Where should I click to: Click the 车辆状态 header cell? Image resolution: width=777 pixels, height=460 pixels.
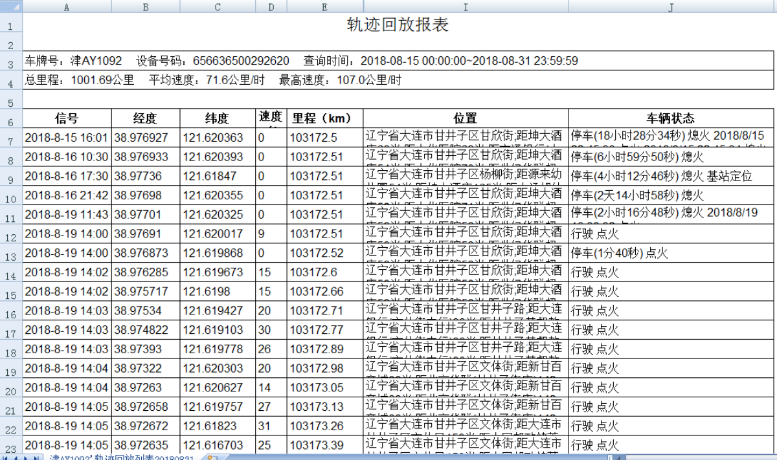point(671,118)
